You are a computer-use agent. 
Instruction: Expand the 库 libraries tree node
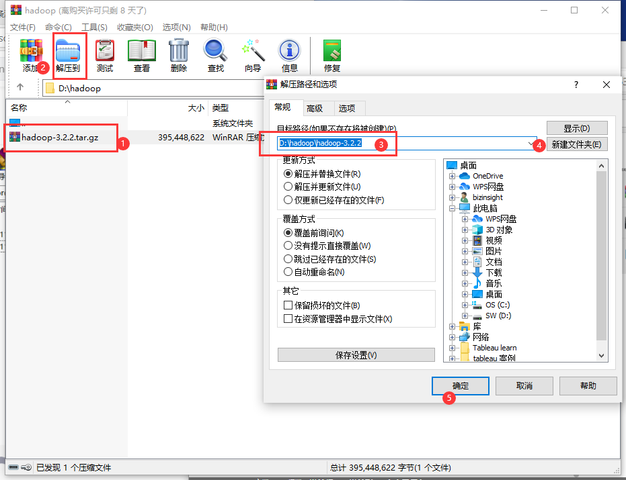[452, 327]
